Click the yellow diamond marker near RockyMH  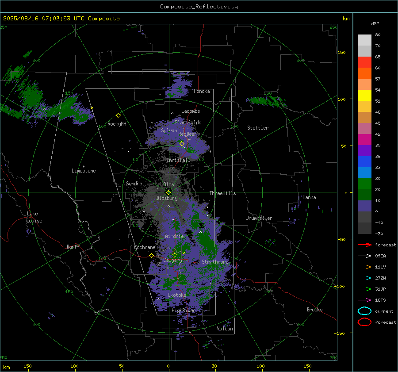(x=118, y=115)
